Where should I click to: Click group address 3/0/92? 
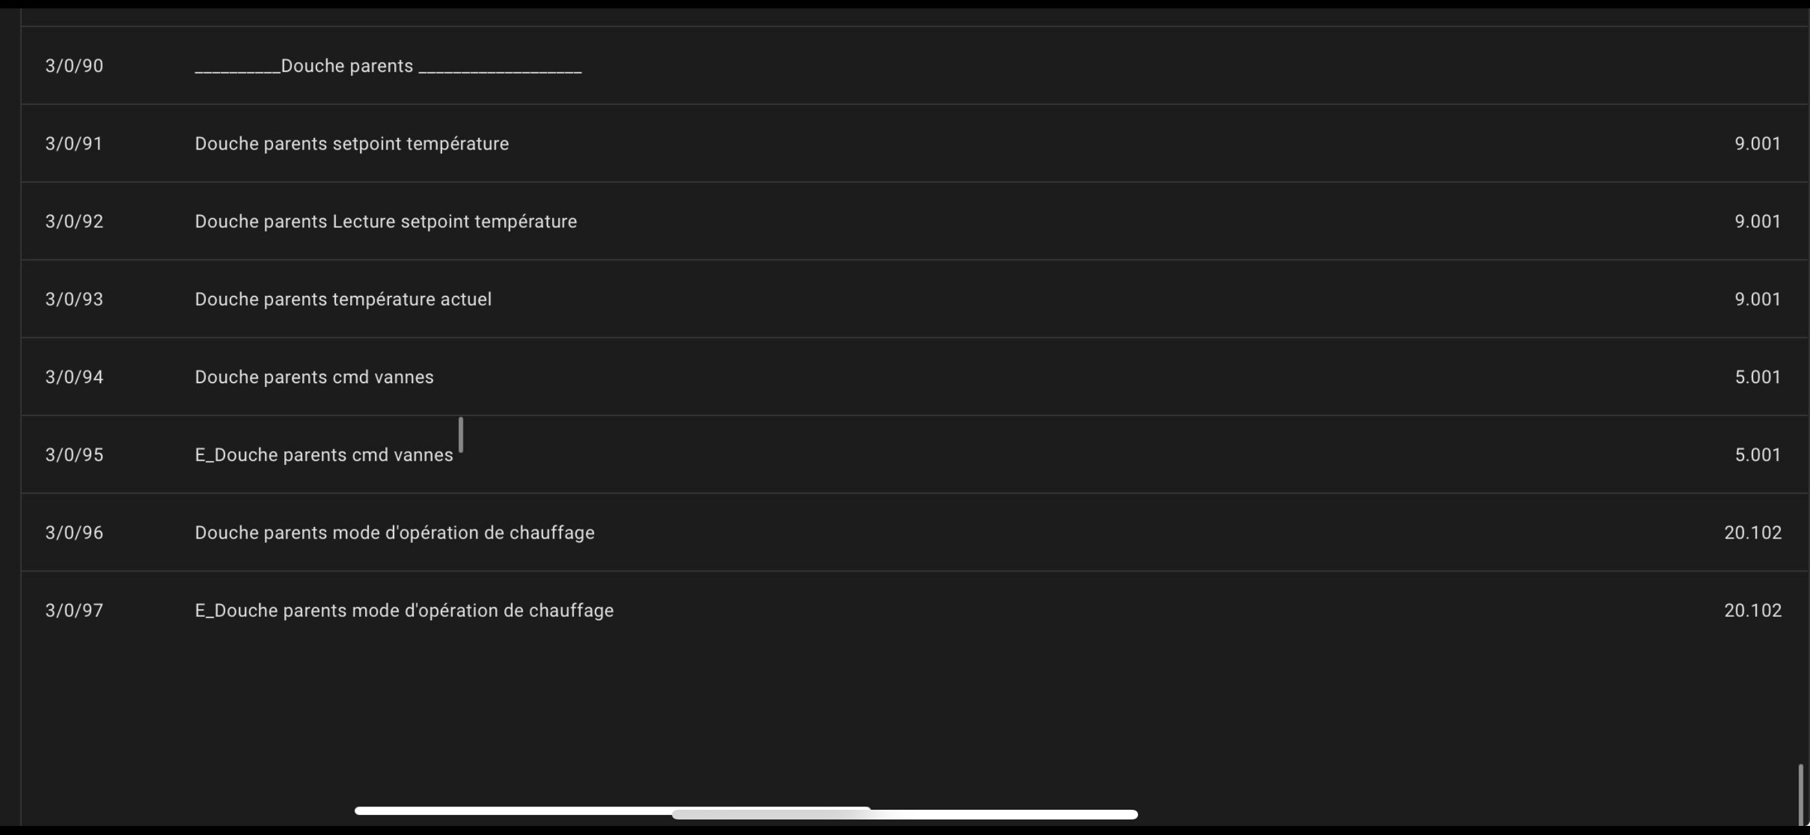pyautogui.click(x=74, y=221)
